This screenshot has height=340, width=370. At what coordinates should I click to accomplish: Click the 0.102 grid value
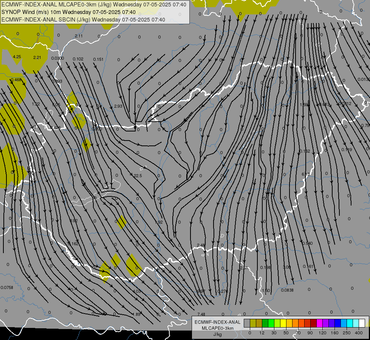pos(78,59)
